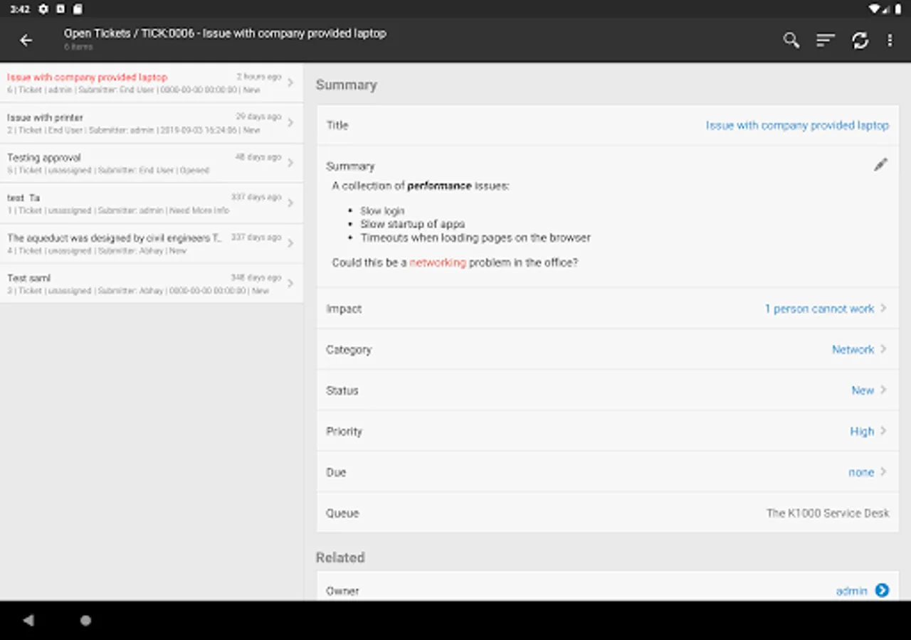Select 'Testing approval' ticket
This screenshot has width=911, height=640.
(152, 163)
